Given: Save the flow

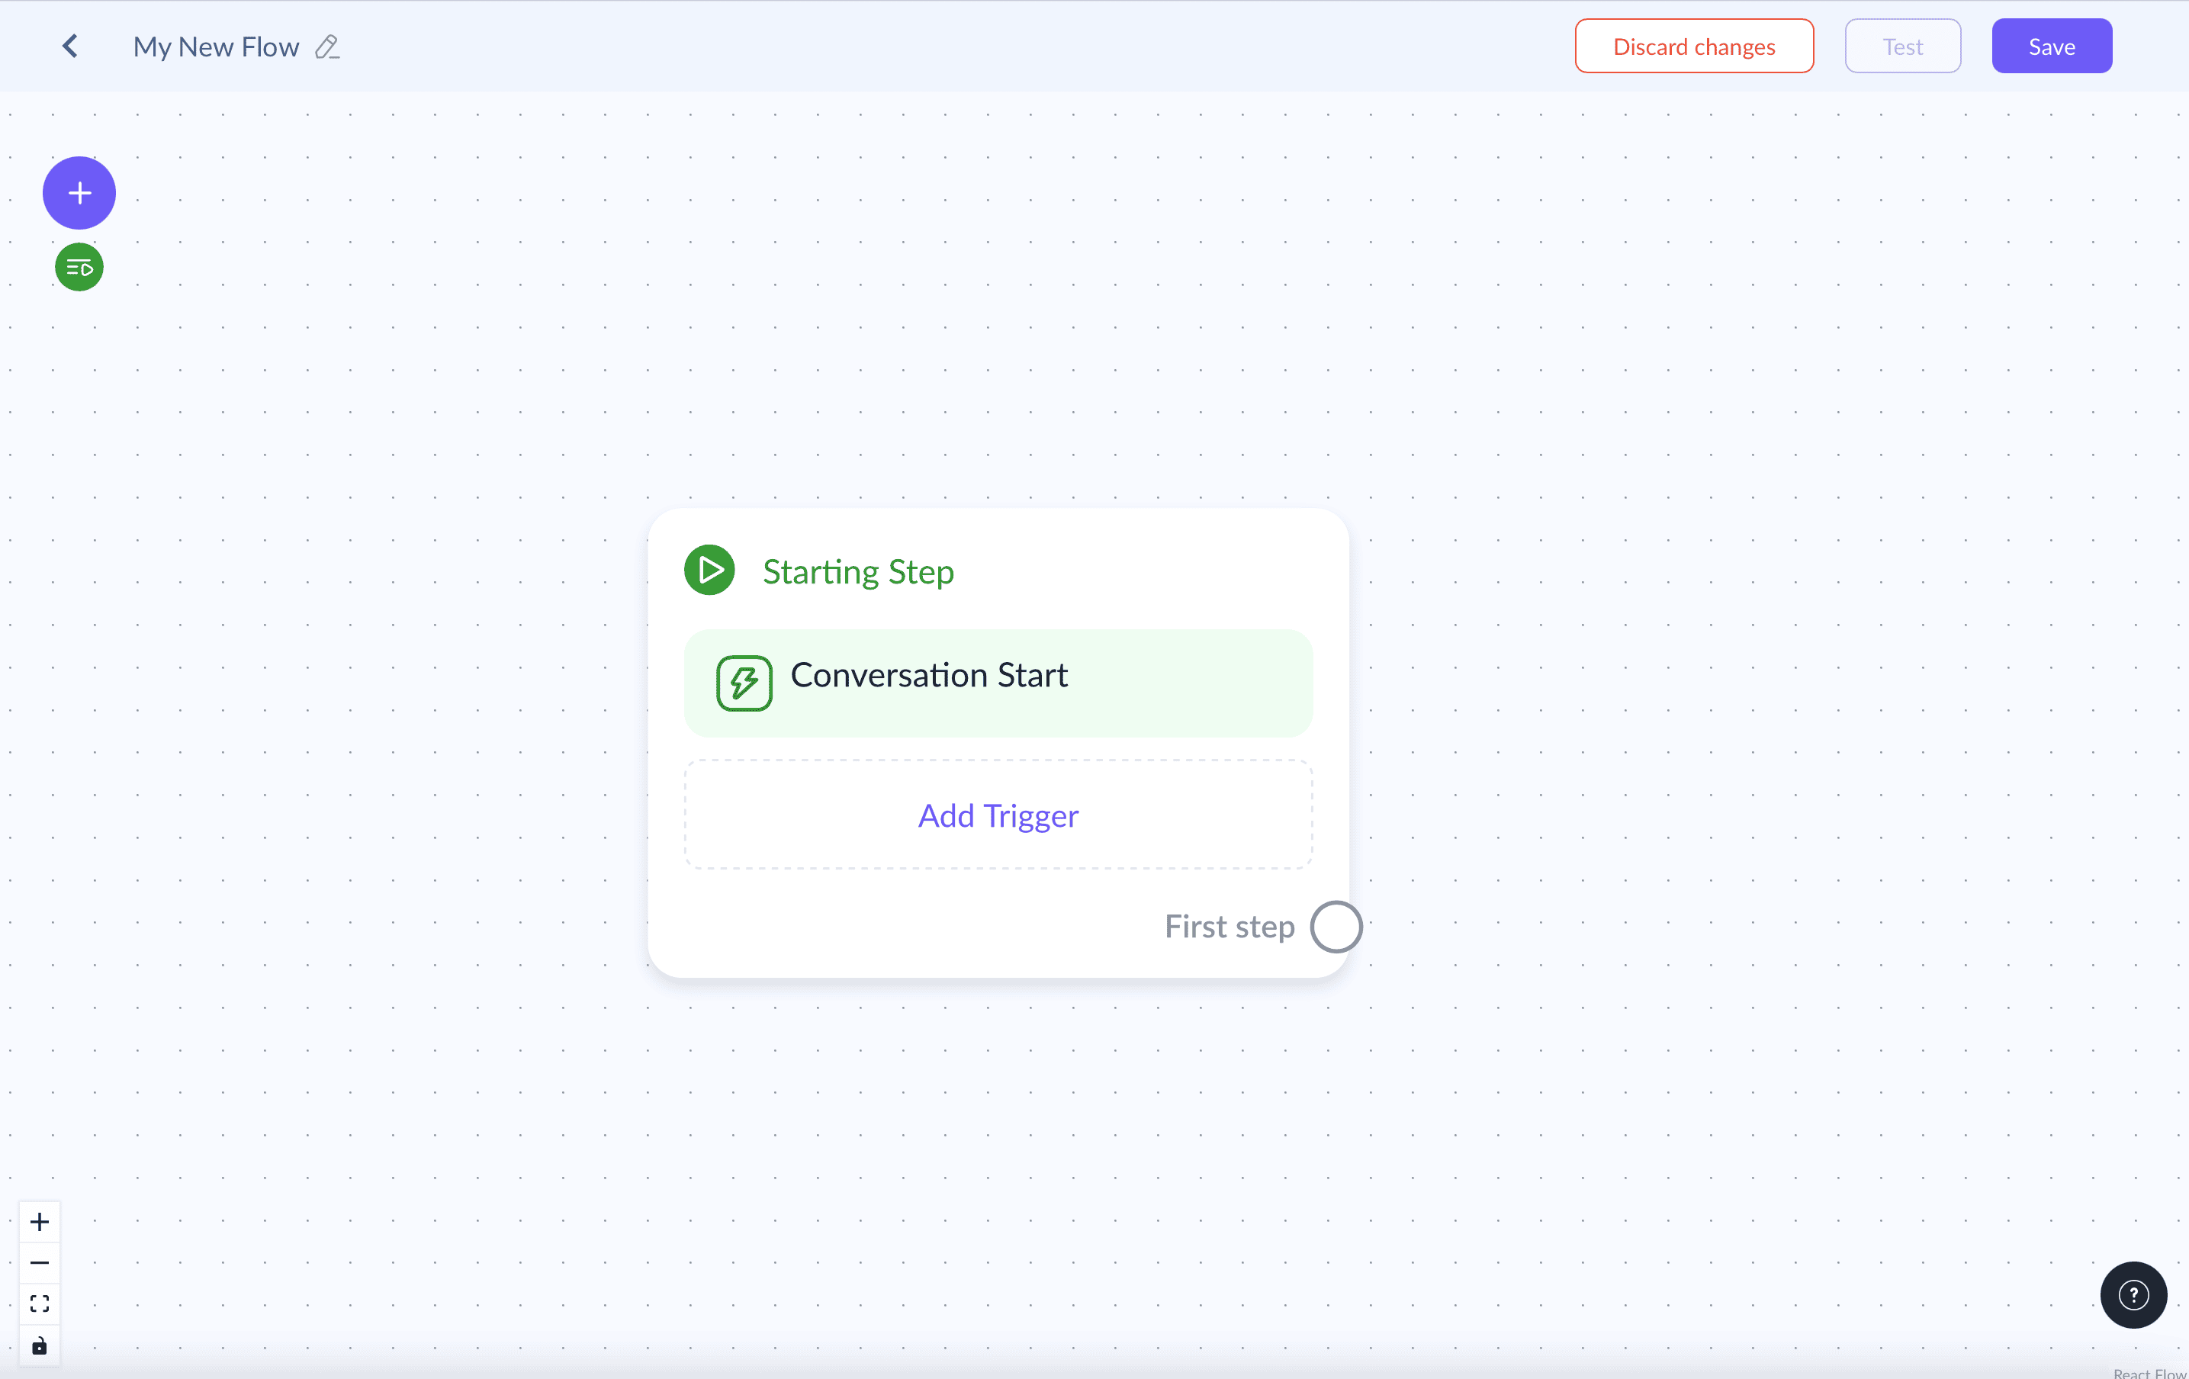Looking at the screenshot, I should tap(2052, 47).
